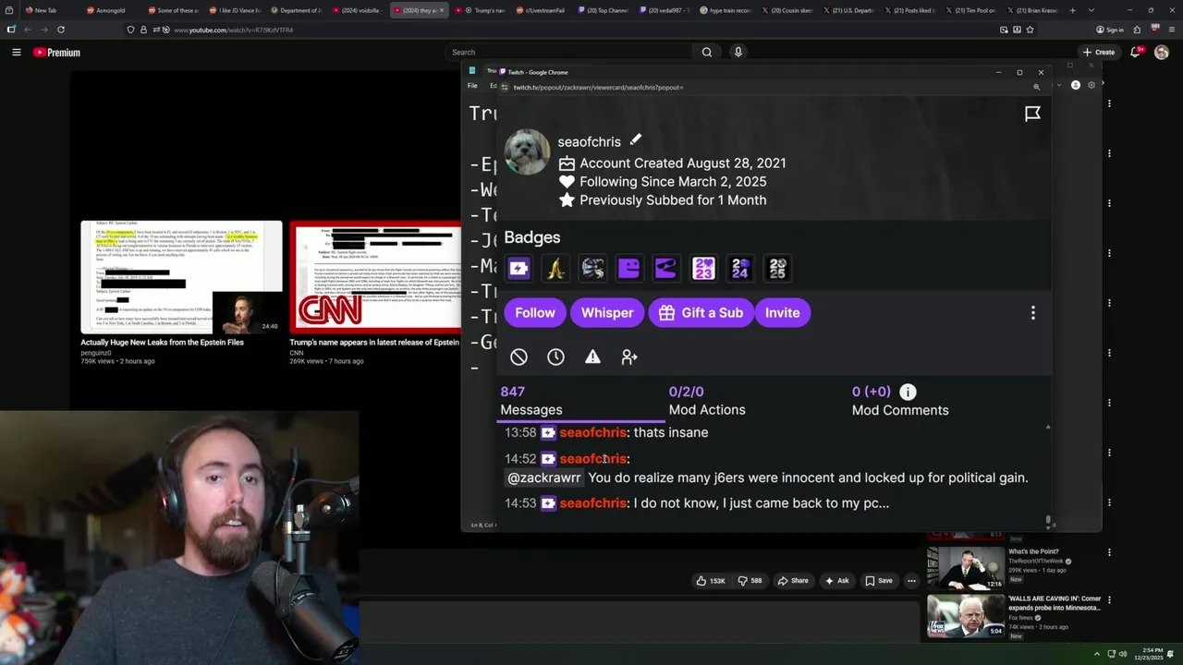Click zoom magnifier in Twitch popout address bar

tap(1036, 87)
